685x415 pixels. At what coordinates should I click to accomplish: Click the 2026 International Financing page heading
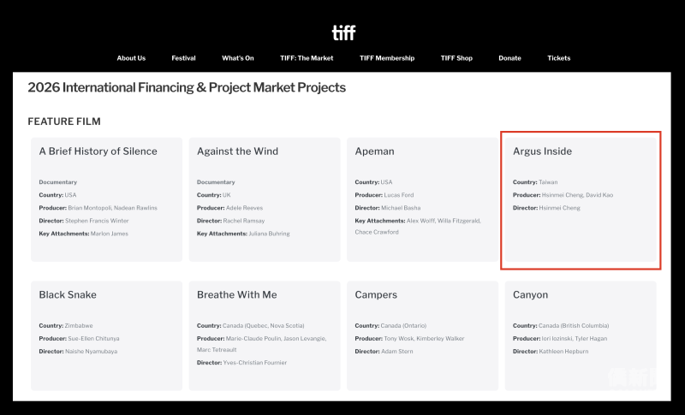coord(187,87)
